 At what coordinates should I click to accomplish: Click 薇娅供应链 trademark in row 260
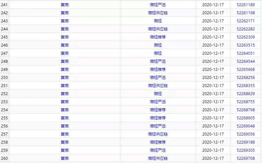pos(158,158)
